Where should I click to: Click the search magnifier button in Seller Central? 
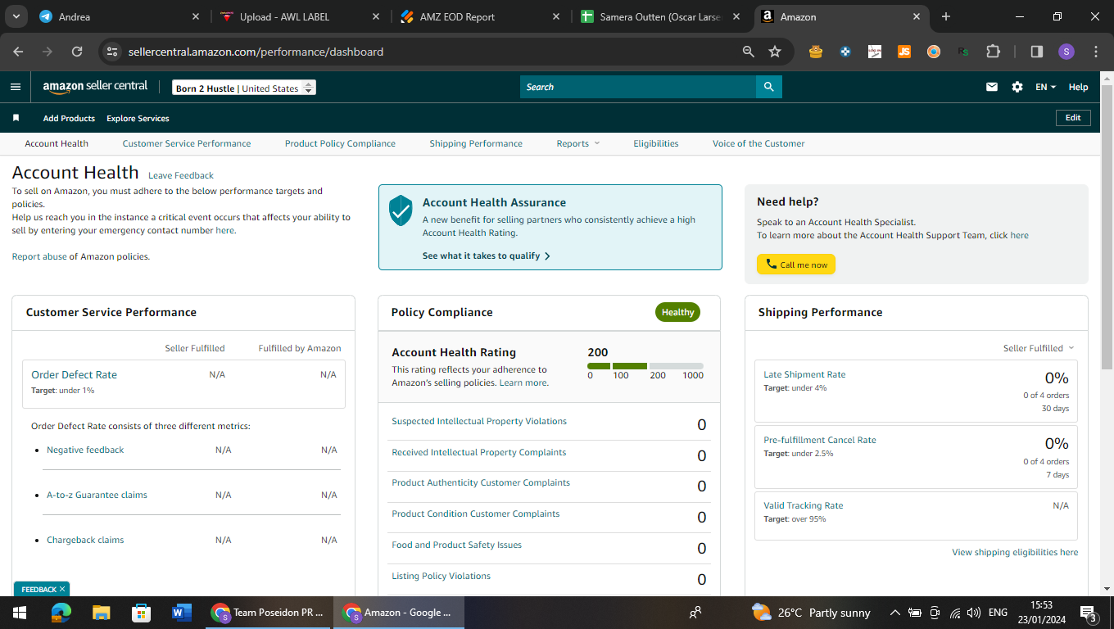[768, 87]
